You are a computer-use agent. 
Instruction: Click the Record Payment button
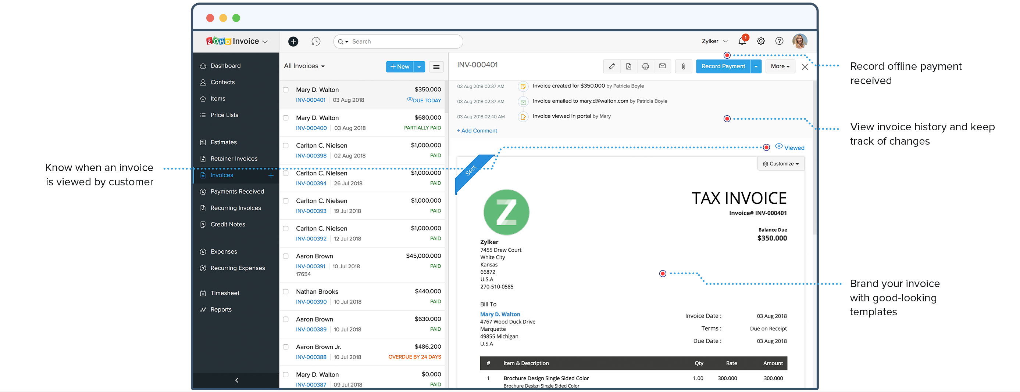click(x=723, y=66)
